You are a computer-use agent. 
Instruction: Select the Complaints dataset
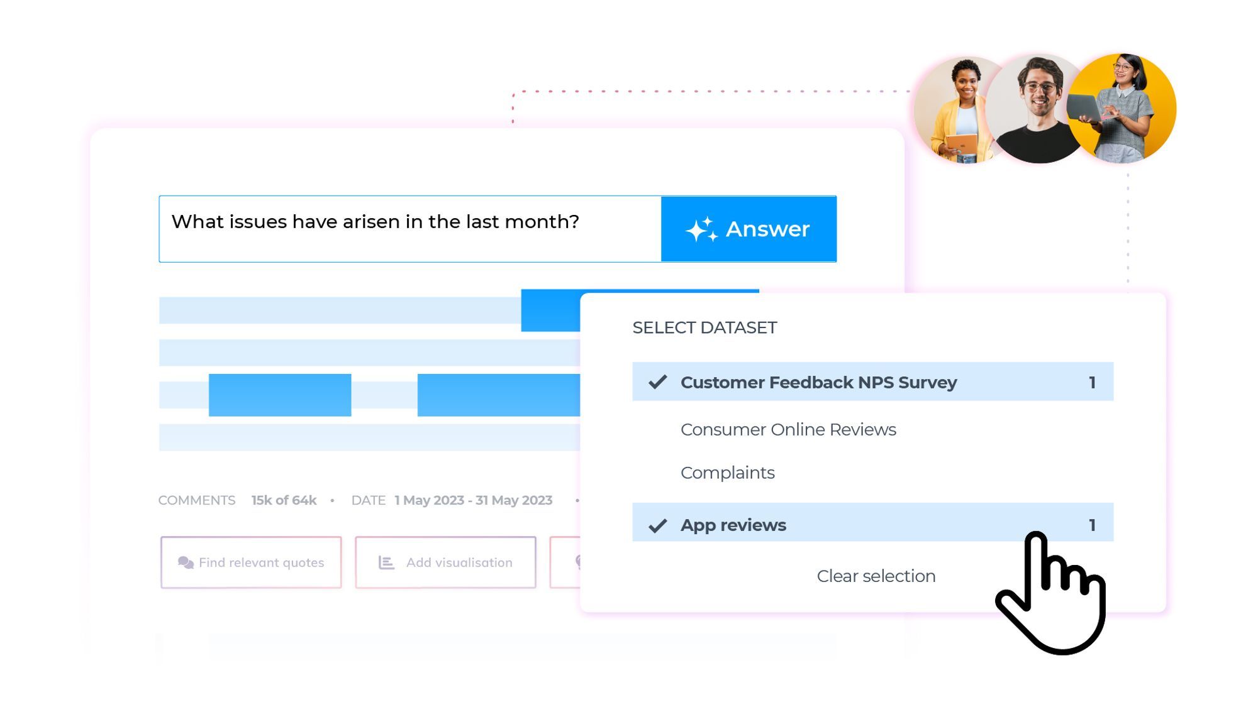[x=727, y=473]
